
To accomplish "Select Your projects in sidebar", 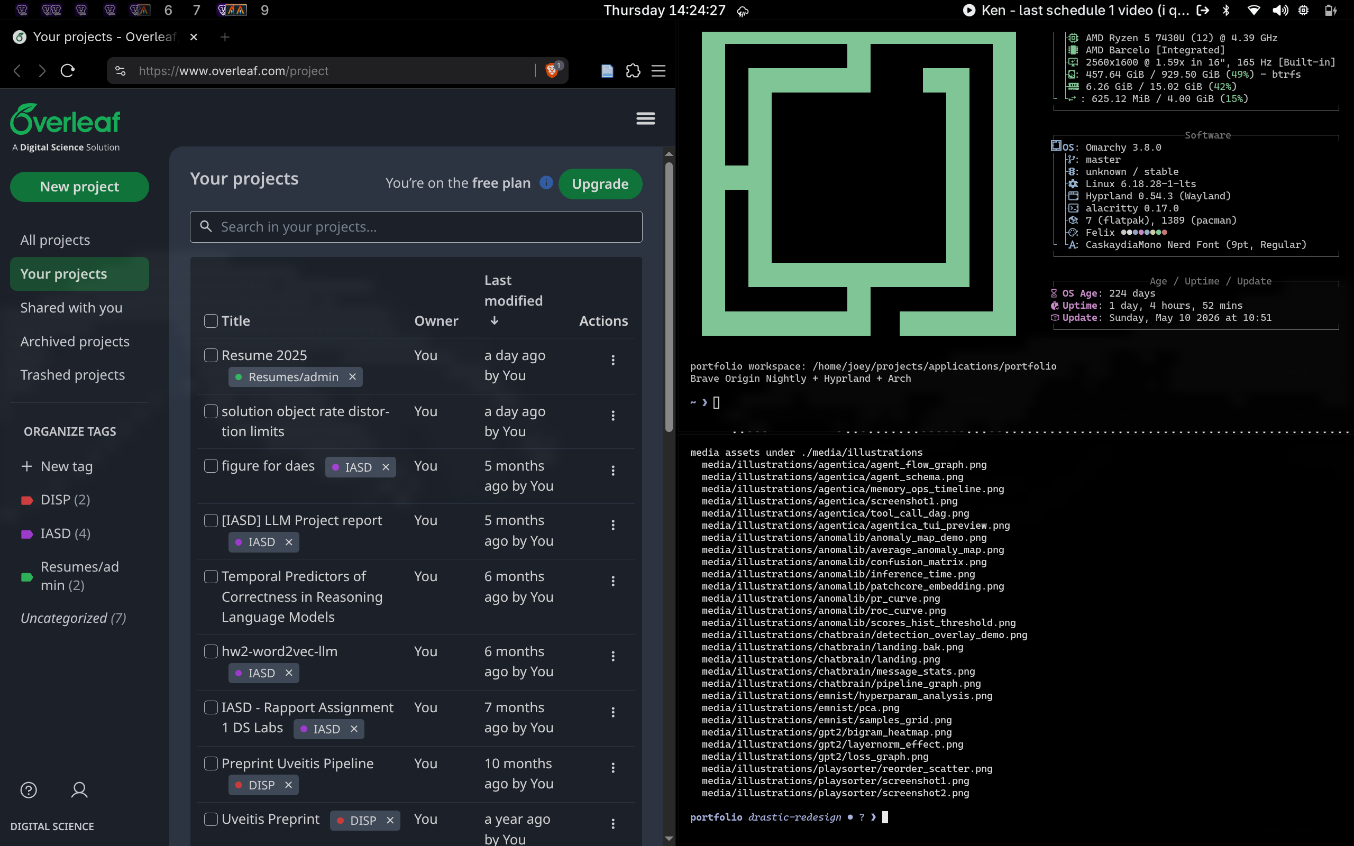I will click(79, 273).
